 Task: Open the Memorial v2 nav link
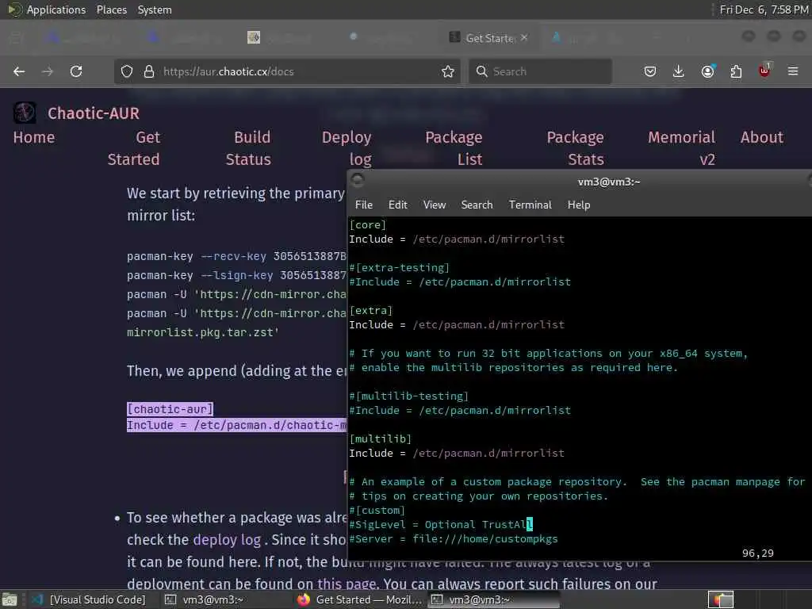681,148
